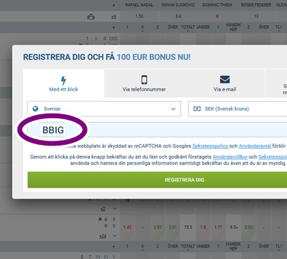
Task: Expand country list with chevron arrow
Action: [173, 109]
